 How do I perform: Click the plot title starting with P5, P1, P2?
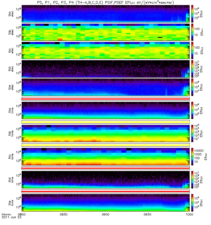pyautogui.click(x=105, y=3)
